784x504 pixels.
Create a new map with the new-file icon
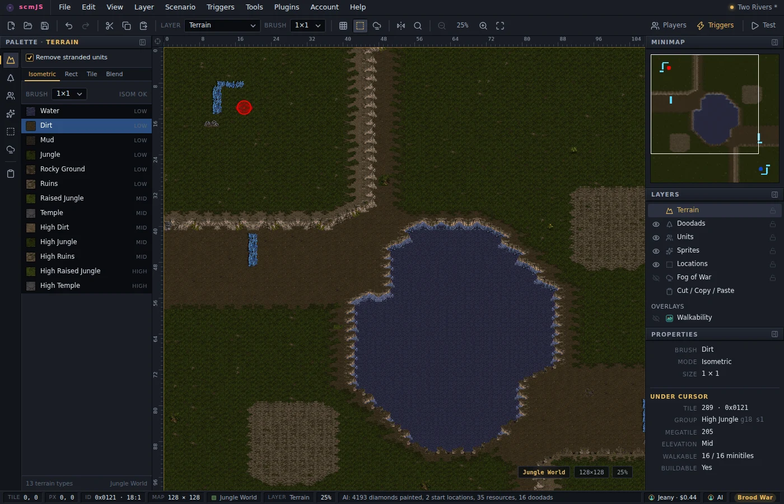point(11,26)
